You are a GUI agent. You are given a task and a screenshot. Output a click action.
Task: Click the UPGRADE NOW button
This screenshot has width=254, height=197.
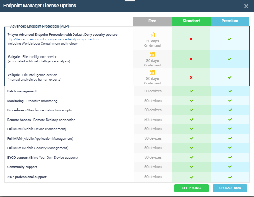[x=230, y=188]
